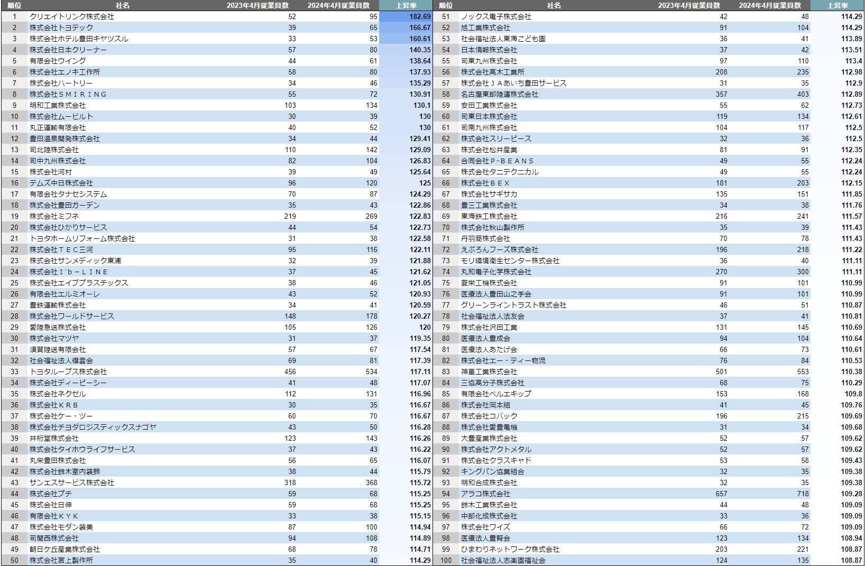
Task: Click 有限会社ベルエキップ in the table
Action: point(496,394)
